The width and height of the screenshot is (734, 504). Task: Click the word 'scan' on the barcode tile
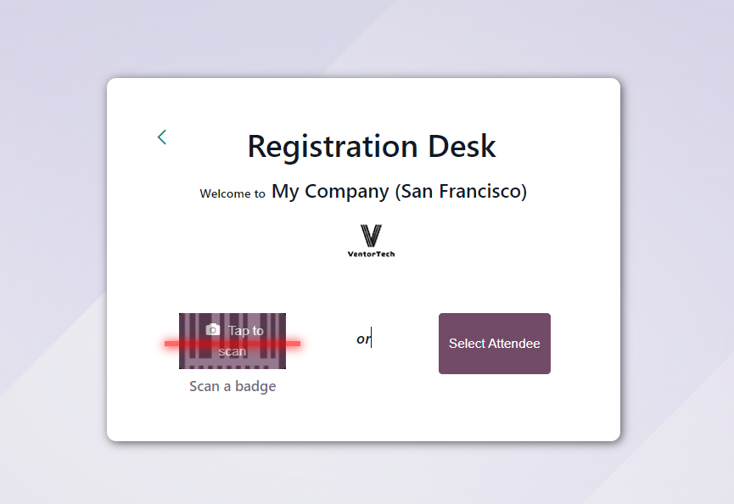(x=233, y=351)
